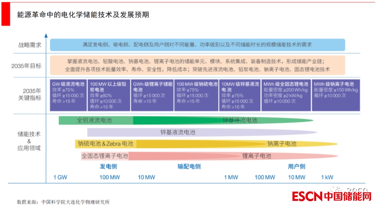Click the 10MW级锌基液流电池 indicator box
380x207 pixels.
pos(240,95)
